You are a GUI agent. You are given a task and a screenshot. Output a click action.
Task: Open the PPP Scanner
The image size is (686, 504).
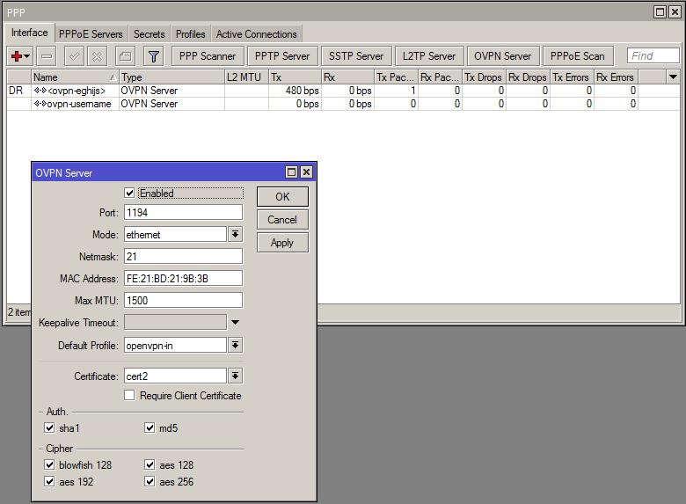coord(206,56)
